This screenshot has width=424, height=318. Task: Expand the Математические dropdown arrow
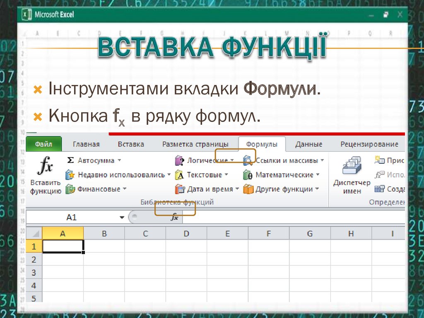click(318, 175)
